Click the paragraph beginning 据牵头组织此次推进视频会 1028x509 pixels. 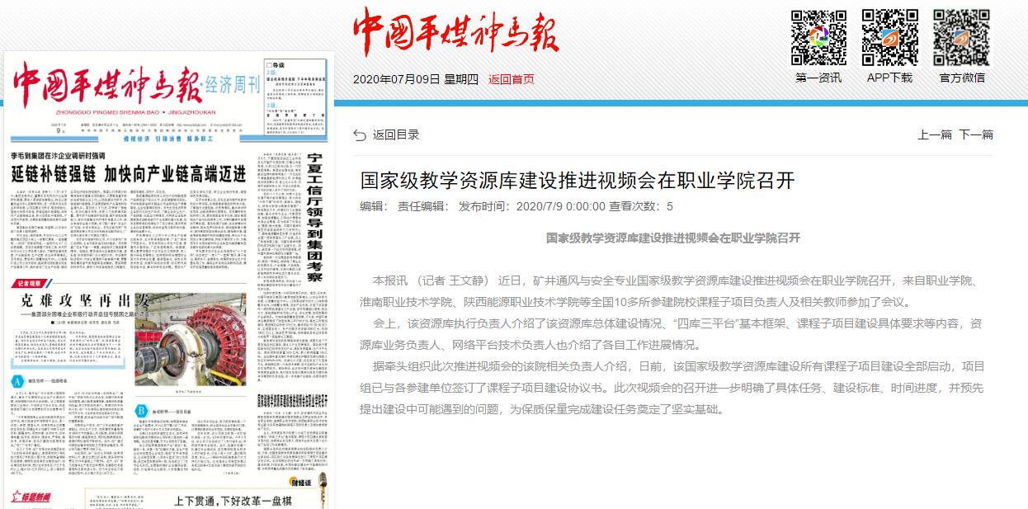[x=672, y=387]
